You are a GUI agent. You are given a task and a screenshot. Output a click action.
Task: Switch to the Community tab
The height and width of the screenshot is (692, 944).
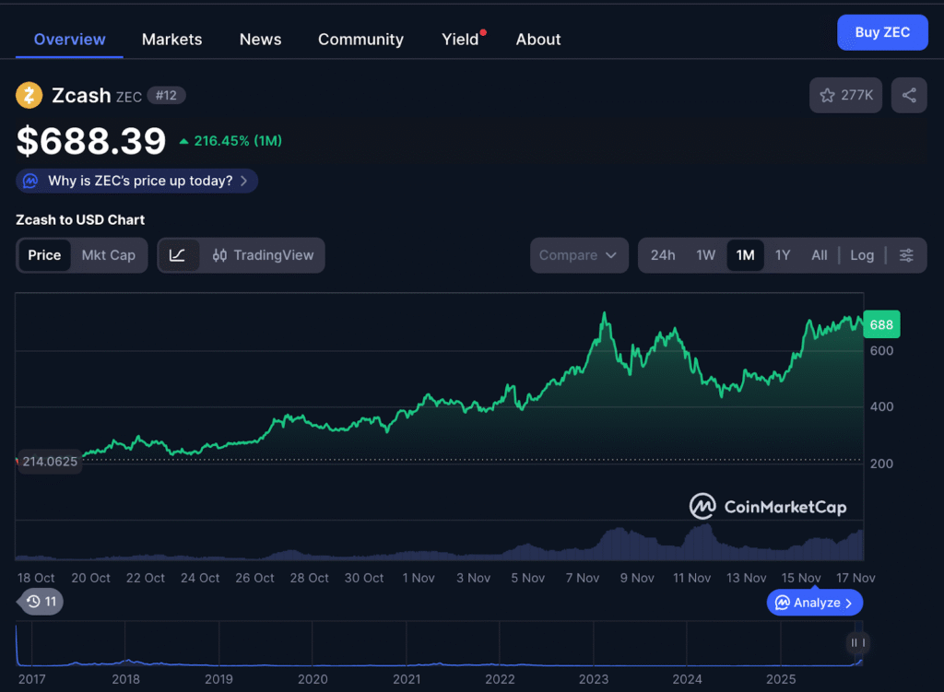[360, 39]
